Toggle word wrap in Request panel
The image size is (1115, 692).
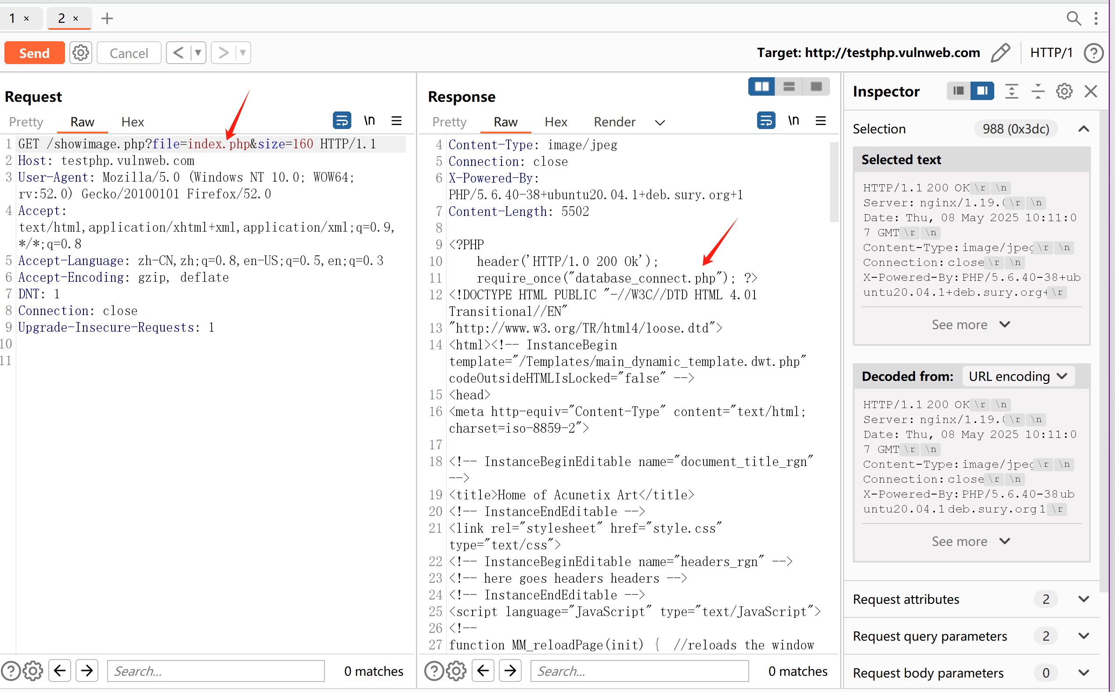pyautogui.click(x=342, y=121)
